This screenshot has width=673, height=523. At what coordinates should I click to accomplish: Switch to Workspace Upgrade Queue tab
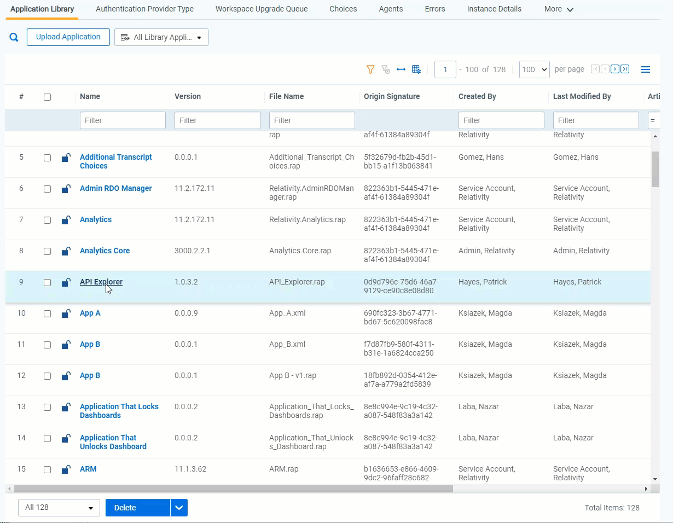(x=262, y=9)
